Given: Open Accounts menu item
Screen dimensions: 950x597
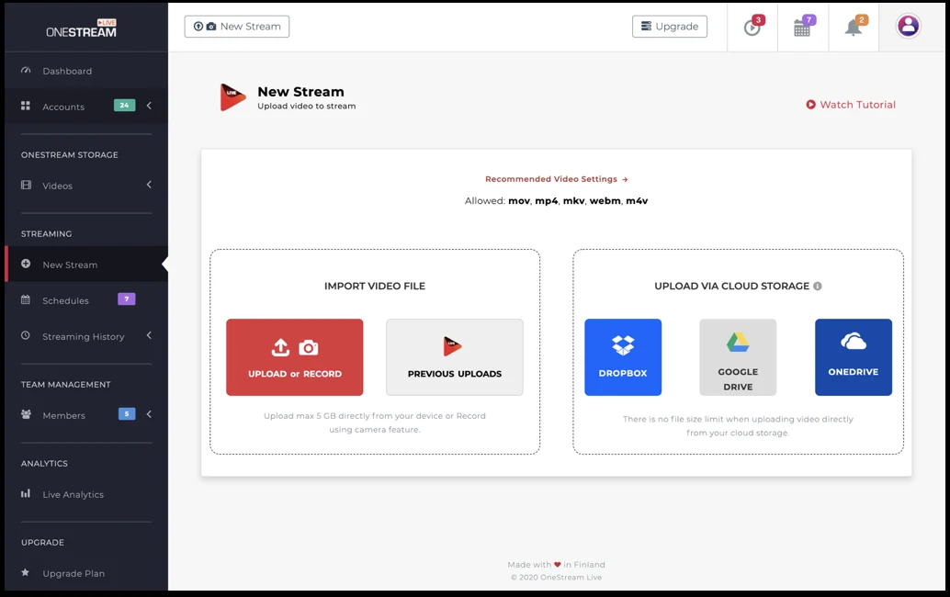Looking at the screenshot, I should pos(86,107).
